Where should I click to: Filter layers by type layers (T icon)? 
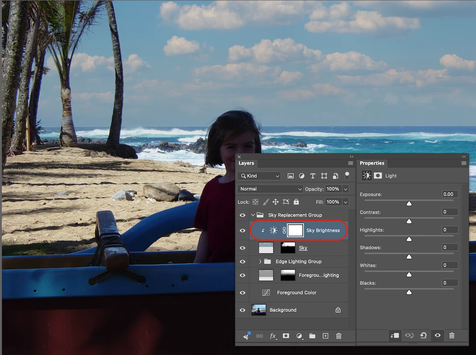tap(313, 176)
